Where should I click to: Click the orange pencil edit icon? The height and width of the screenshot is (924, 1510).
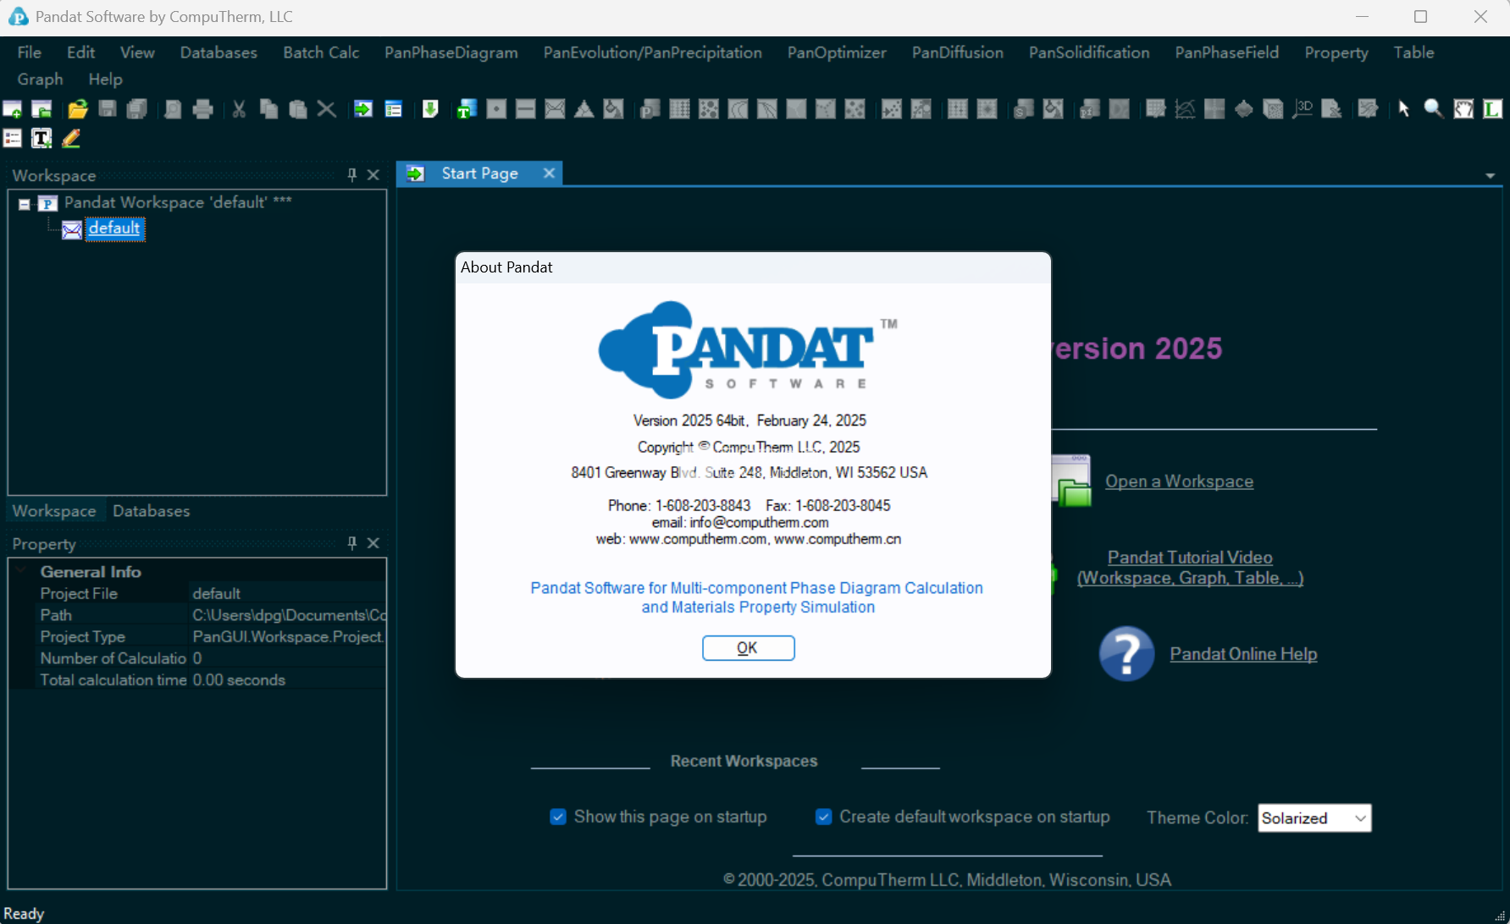pyautogui.click(x=71, y=138)
